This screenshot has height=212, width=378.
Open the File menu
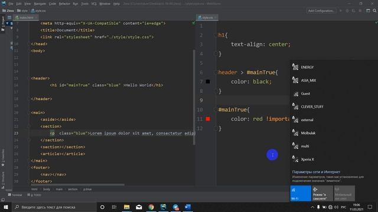pyautogui.click(x=11, y=4)
